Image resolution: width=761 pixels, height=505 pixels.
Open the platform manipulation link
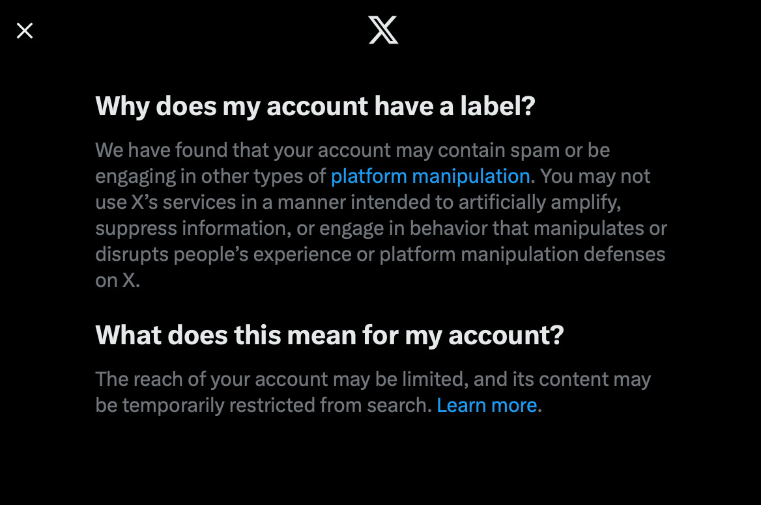point(430,176)
